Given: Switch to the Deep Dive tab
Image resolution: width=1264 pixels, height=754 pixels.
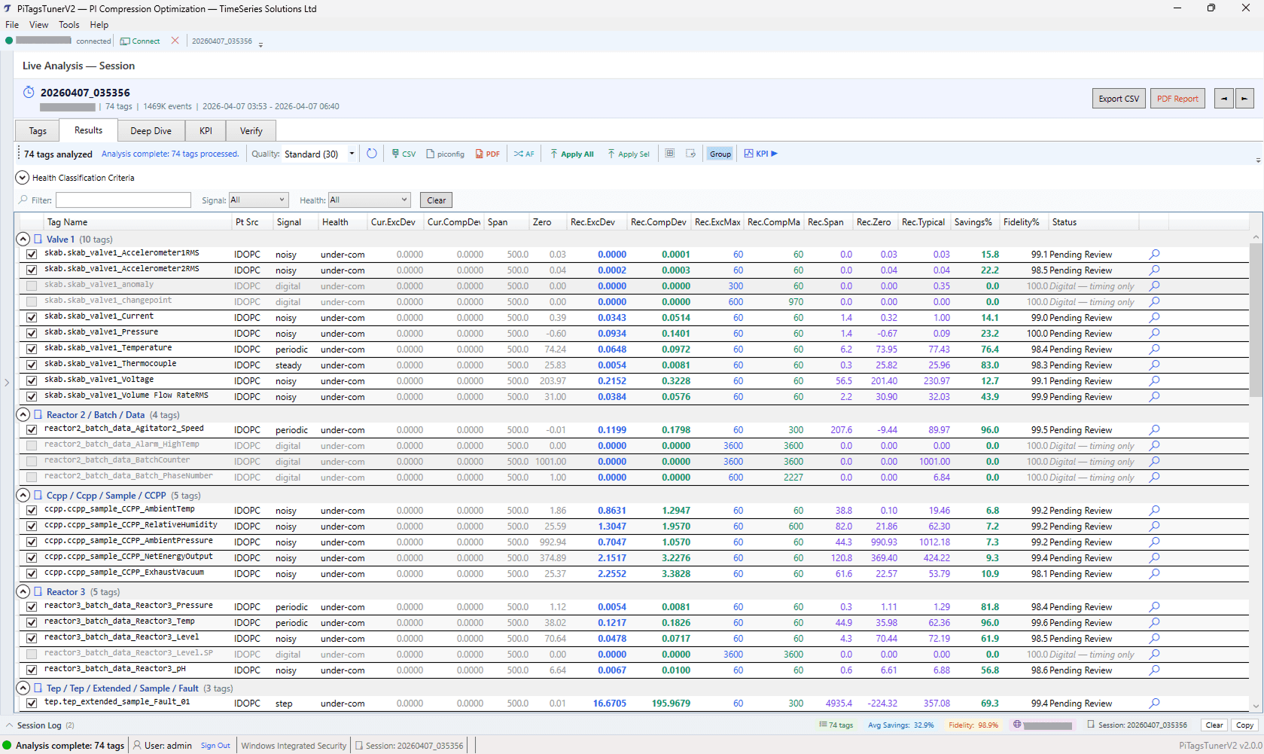Looking at the screenshot, I should 151,131.
